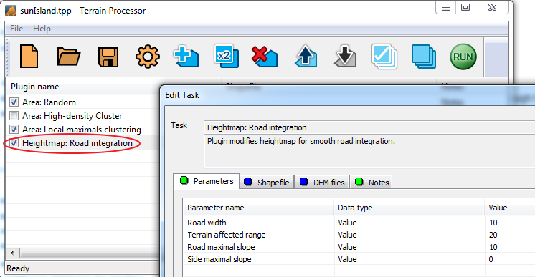The width and height of the screenshot is (535, 277).
Task: Minimize the Terrain Processor window
Action: [446, 8]
